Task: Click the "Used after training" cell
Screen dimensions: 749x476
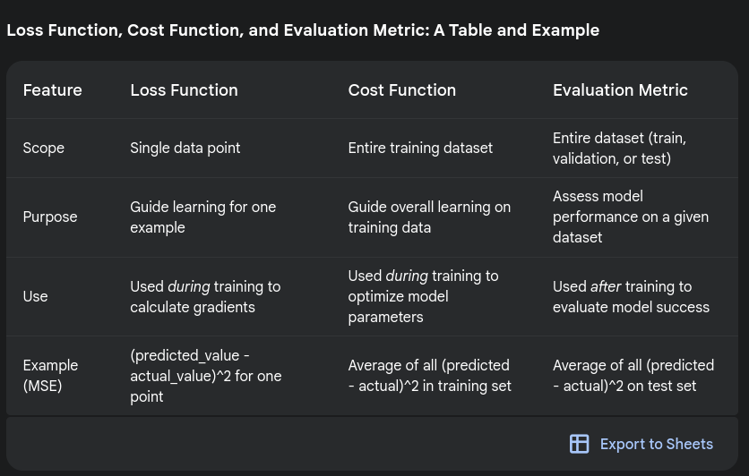Action: [x=631, y=297]
